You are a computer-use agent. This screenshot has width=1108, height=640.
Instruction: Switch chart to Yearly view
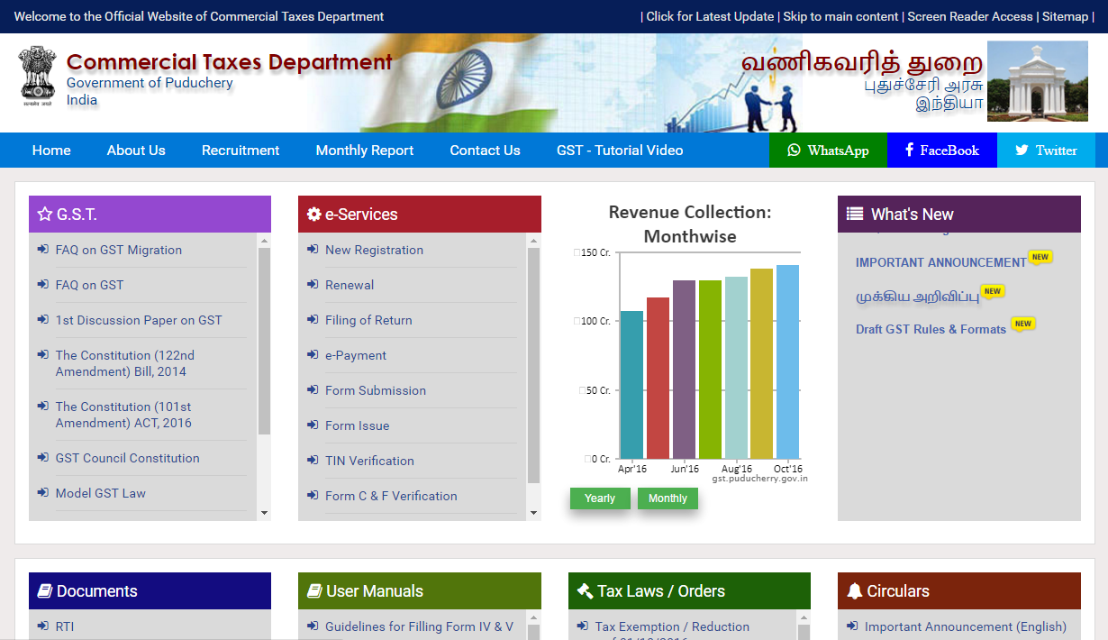(600, 498)
